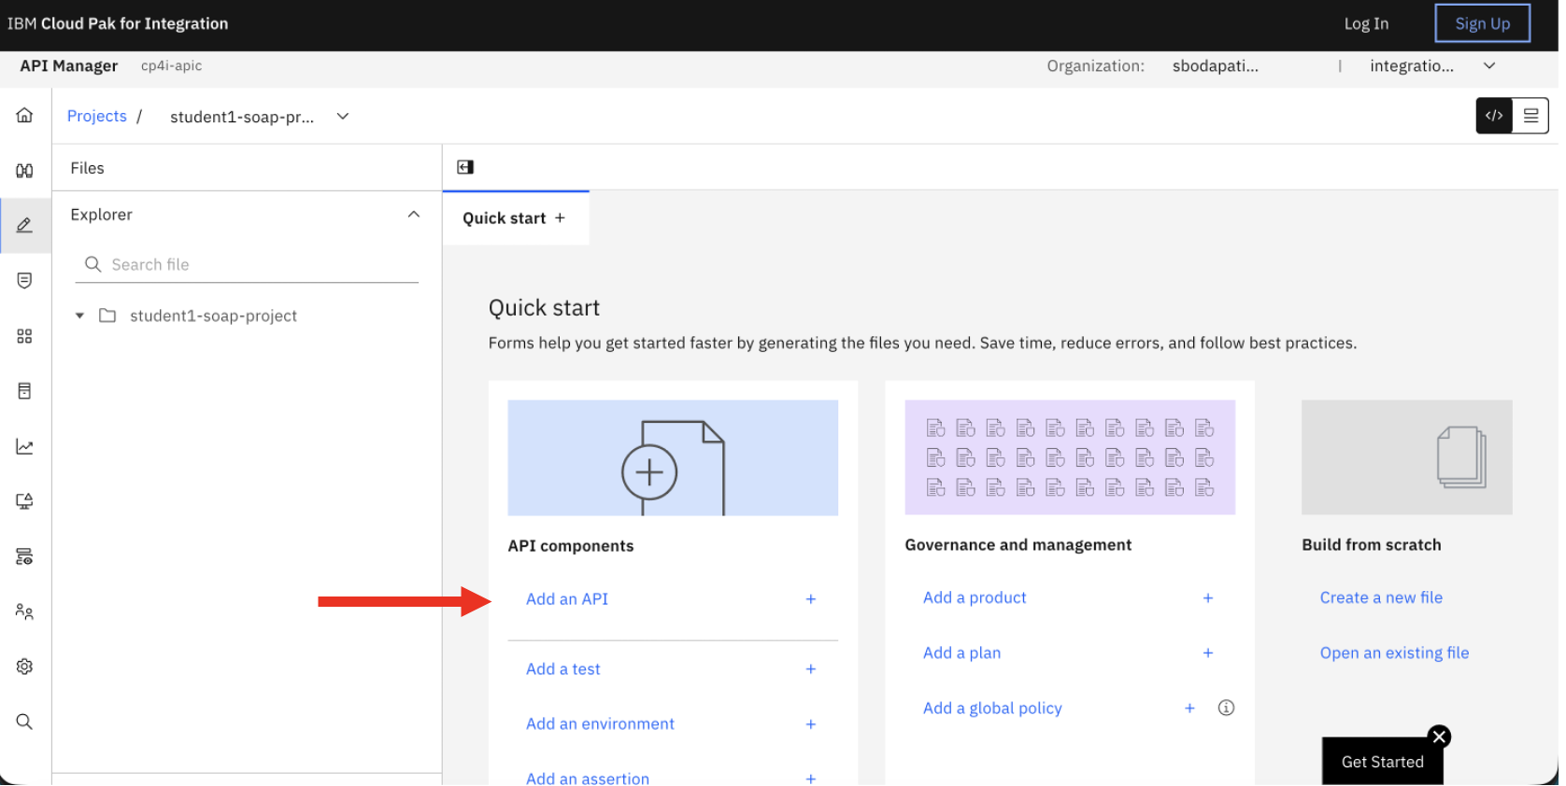Click the Add a test link
The width and height of the screenshot is (1566, 786).
click(x=563, y=669)
